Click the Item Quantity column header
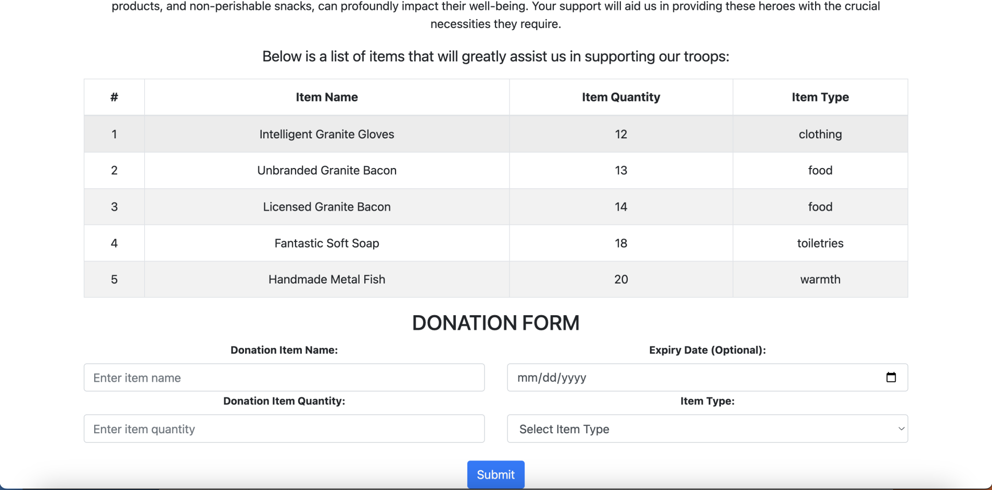This screenshot has height=490, width=992. pyautogui.click(x=621, y=97)
